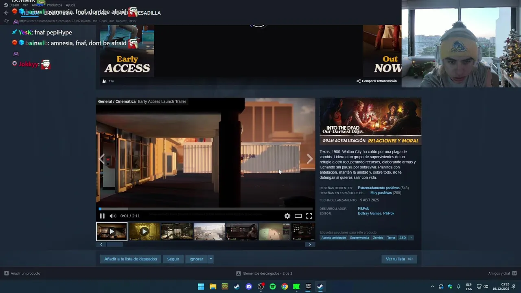Show hidden system tray icons chevron
521x293 pixels.
(432, 286)
